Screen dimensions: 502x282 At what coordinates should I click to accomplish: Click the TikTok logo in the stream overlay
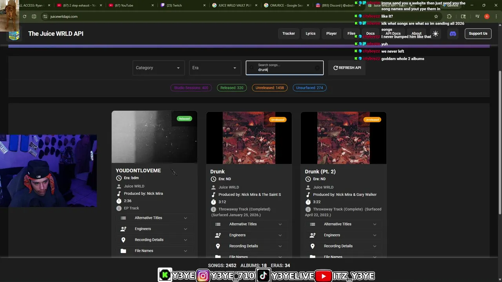[x=263, y=276]
